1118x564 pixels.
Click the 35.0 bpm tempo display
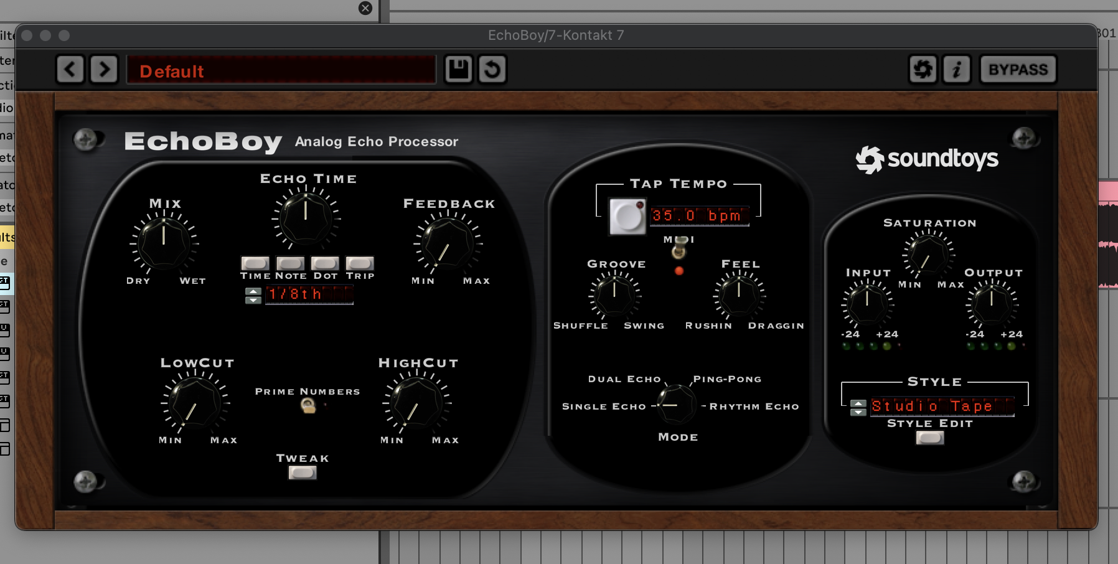tap(700, 216)
